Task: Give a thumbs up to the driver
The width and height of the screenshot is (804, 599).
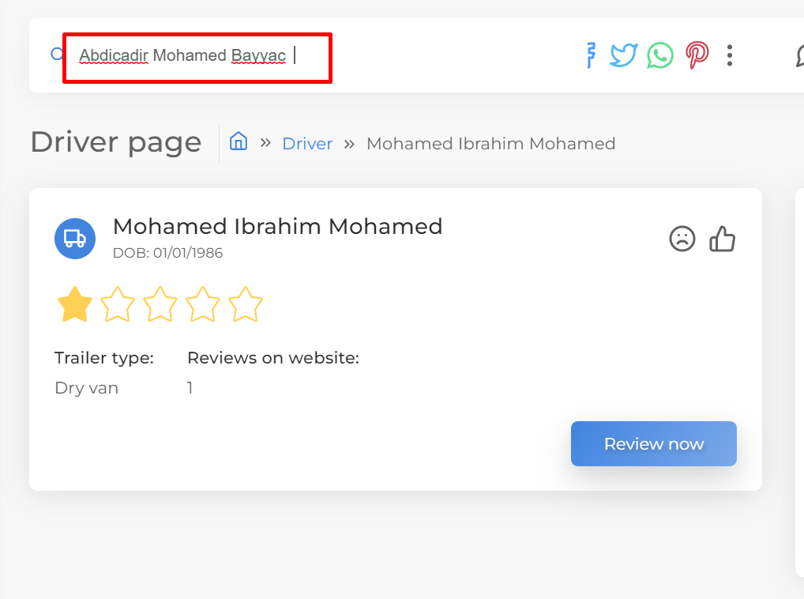Action: click(x=722, y=238)
